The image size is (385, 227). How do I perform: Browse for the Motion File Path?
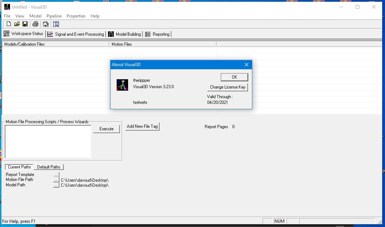[56, 180]
